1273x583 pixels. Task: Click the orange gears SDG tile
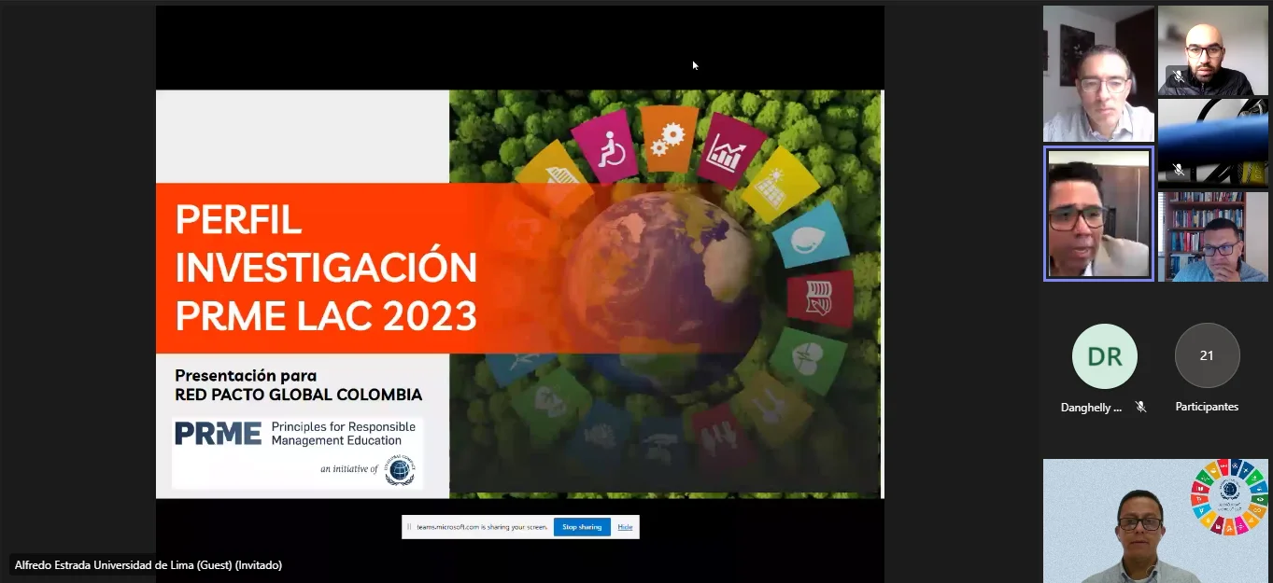tap(669, 139)
